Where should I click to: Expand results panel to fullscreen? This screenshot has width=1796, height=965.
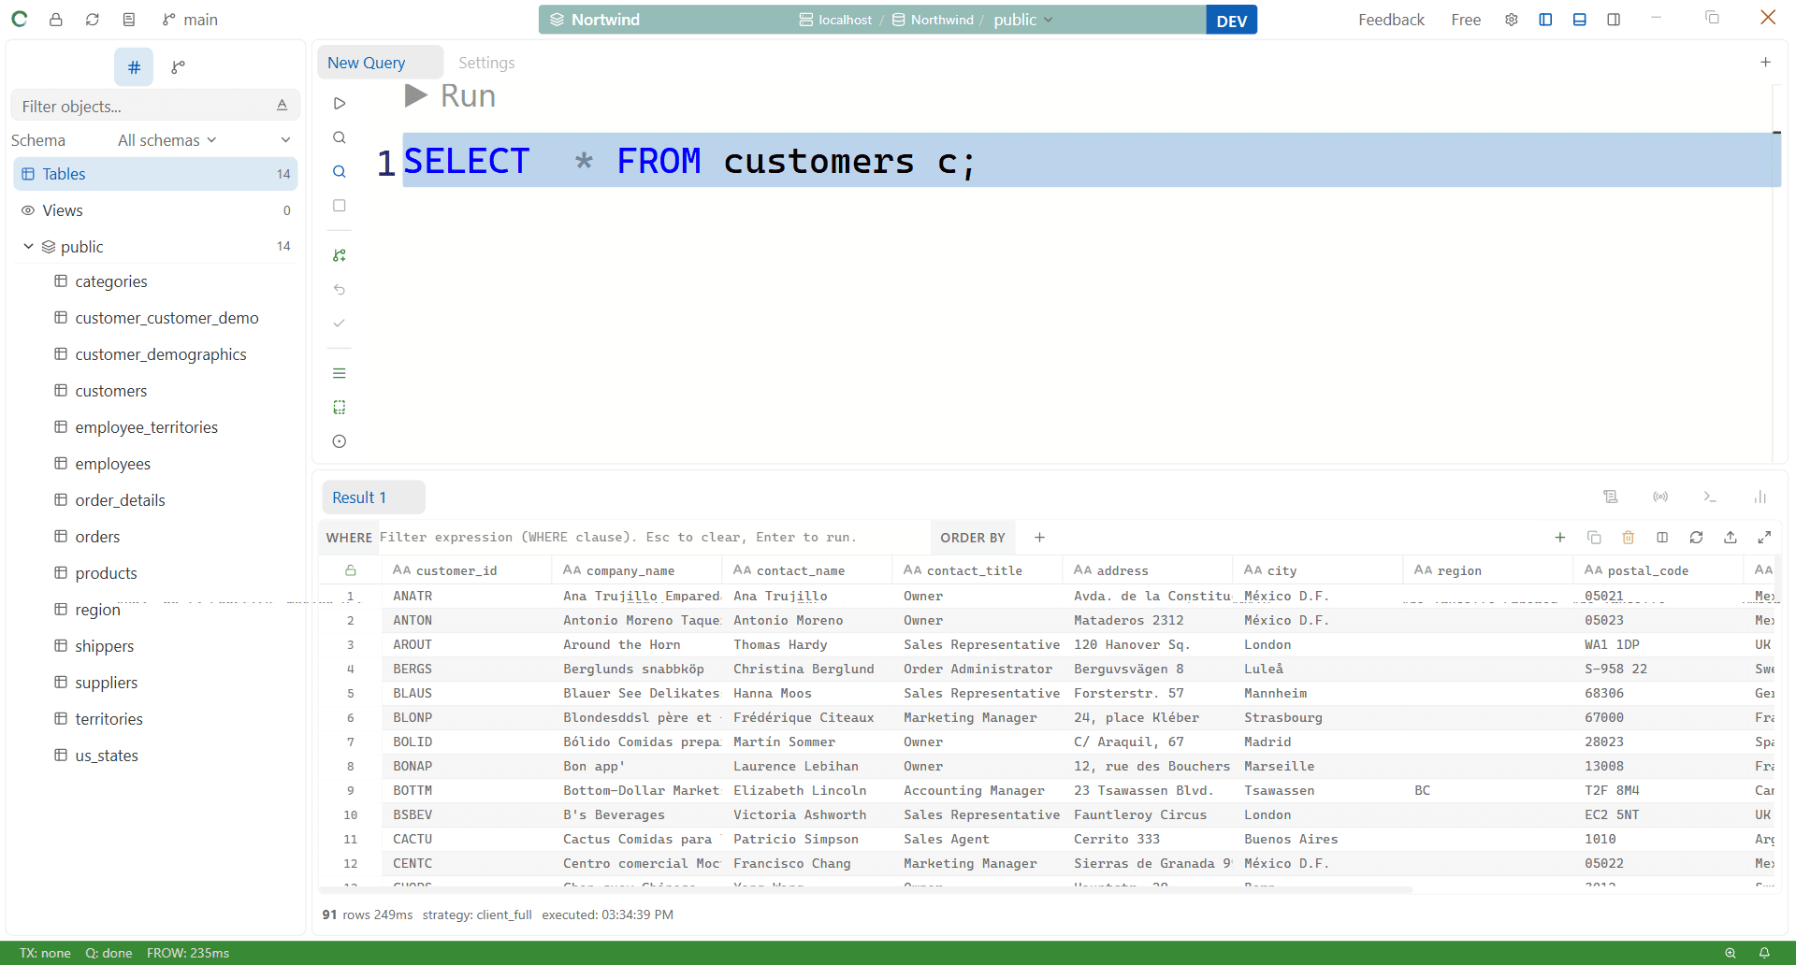(x=1764, y=538)
